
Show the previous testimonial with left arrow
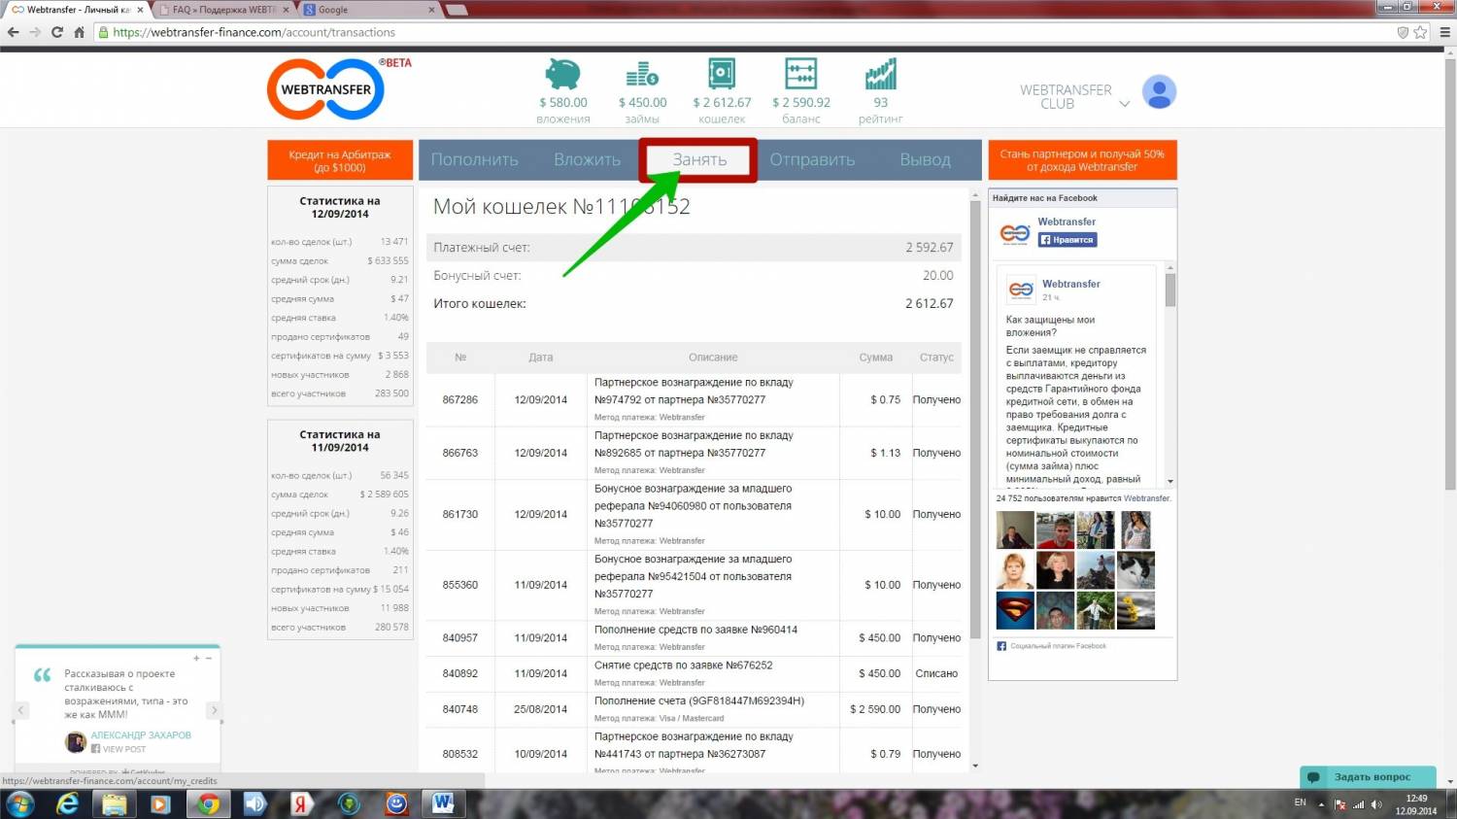20,710
